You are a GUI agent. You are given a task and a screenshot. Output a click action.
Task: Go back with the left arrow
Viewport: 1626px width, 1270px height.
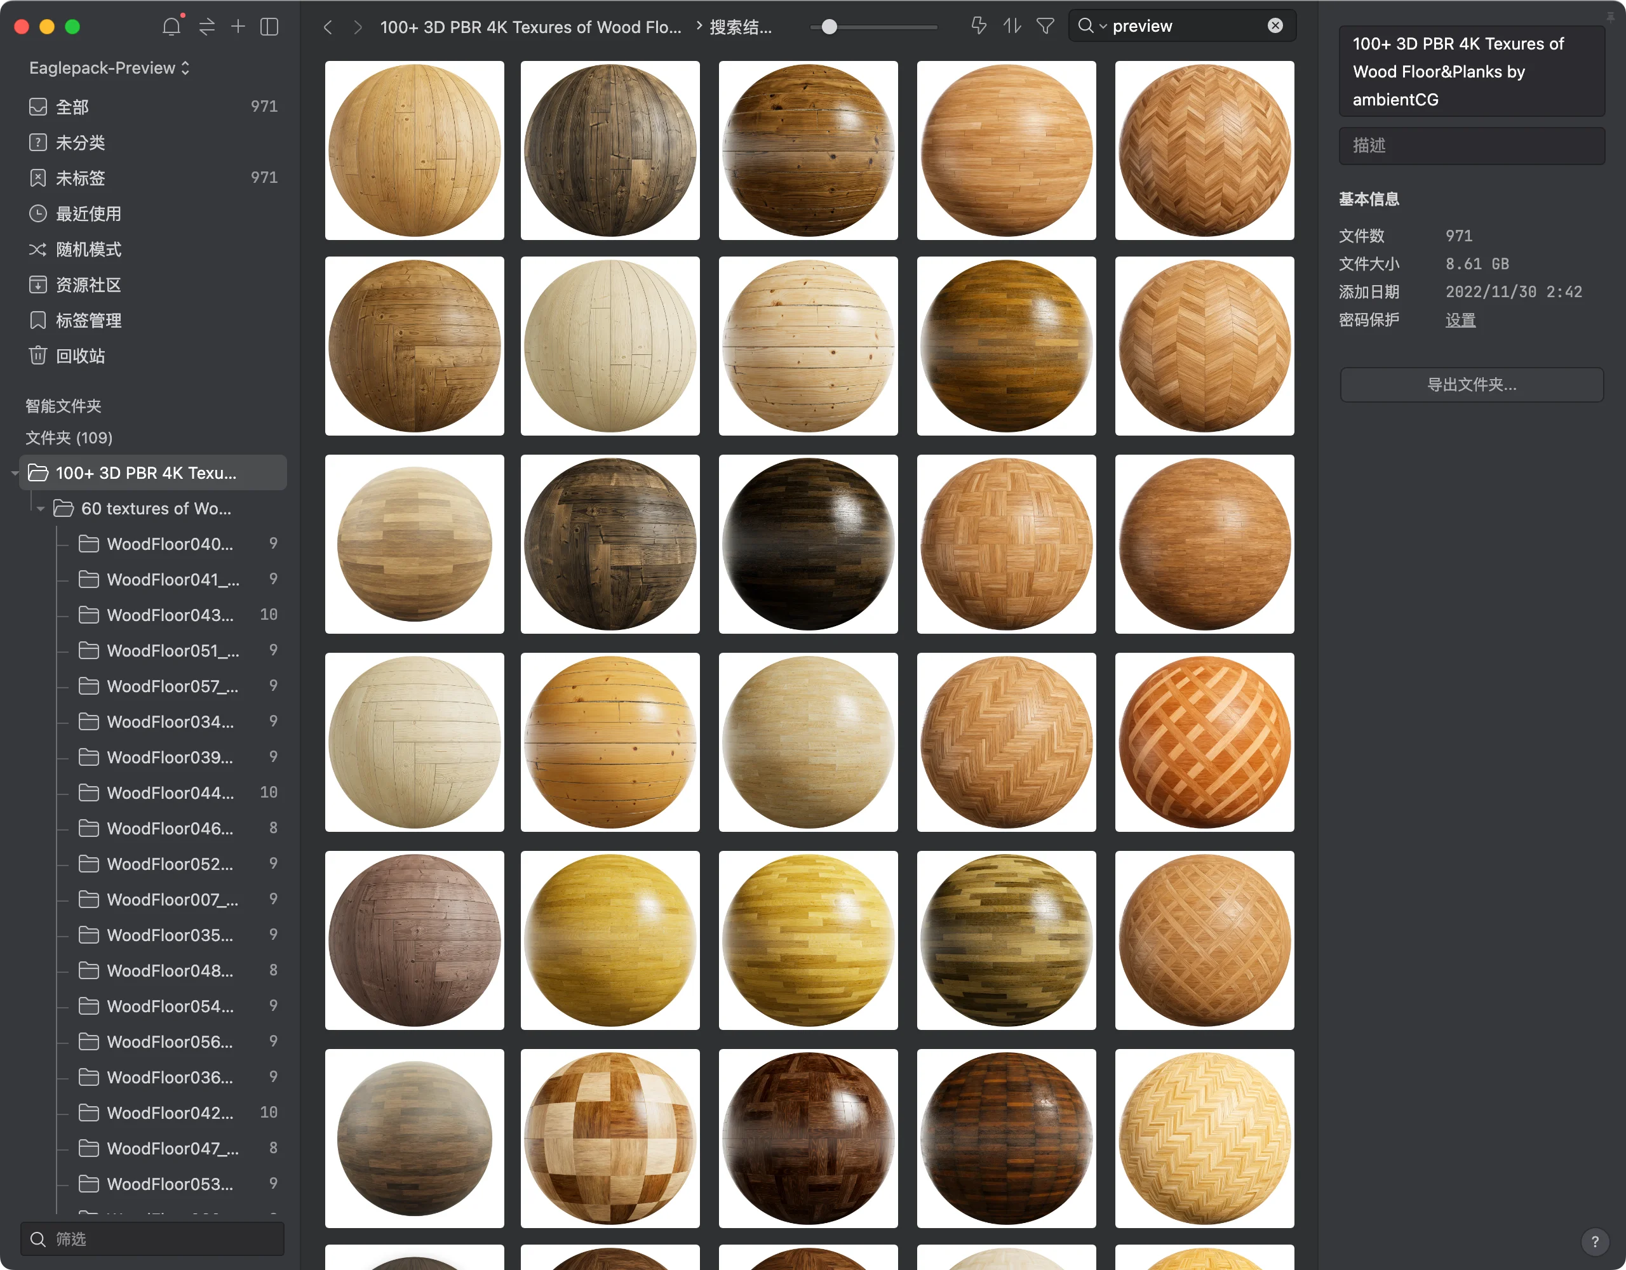tap(328, 27)
